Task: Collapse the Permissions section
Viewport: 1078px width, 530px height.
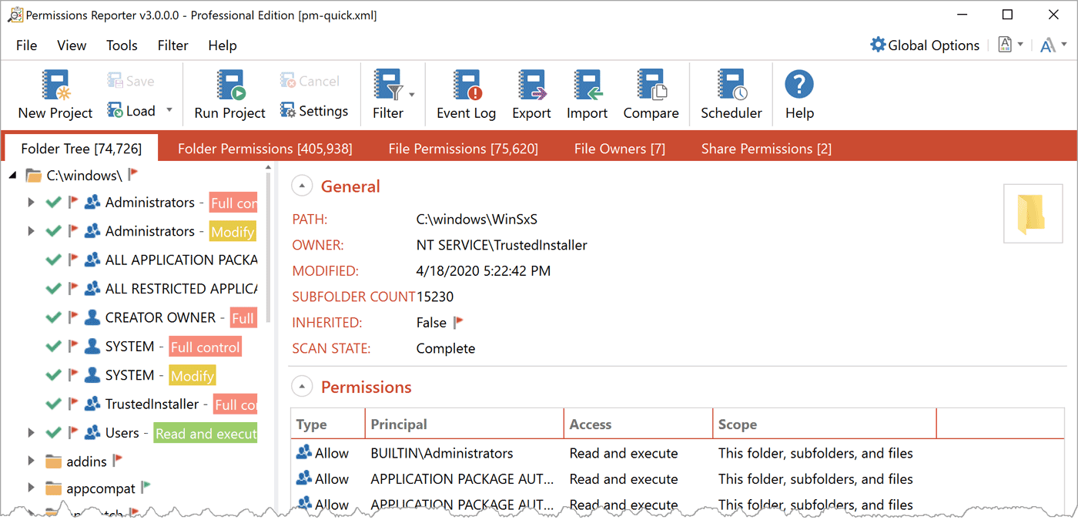Action: point(302,387)
